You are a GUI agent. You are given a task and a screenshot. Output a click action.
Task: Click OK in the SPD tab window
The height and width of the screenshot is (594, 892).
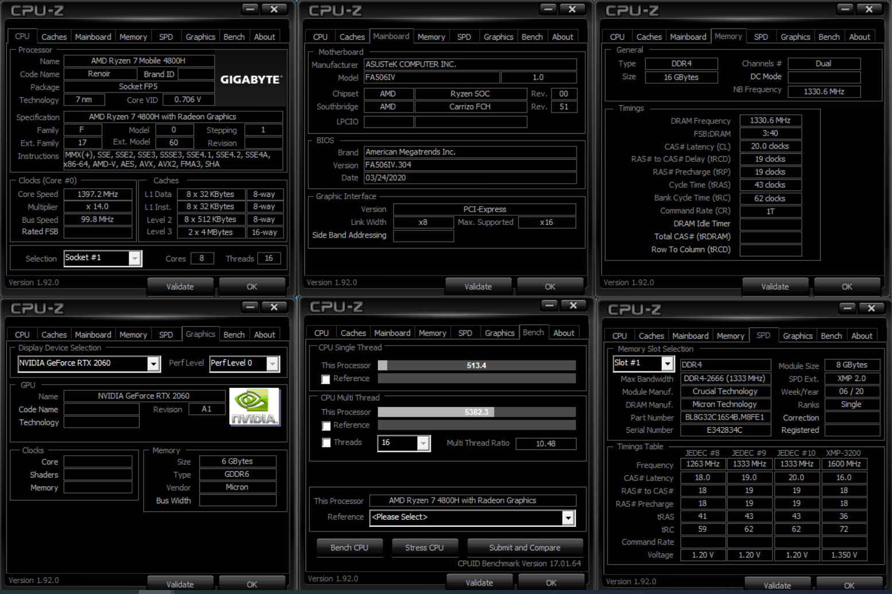pos(849,585)
